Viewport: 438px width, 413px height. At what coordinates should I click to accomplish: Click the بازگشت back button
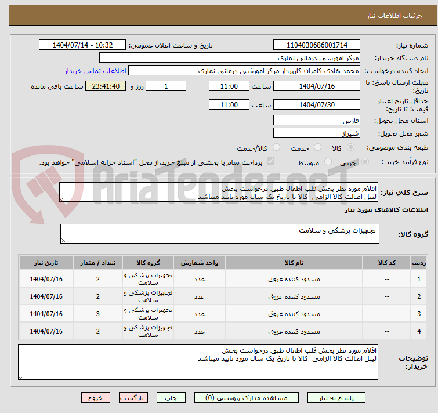tap(134, 398)
